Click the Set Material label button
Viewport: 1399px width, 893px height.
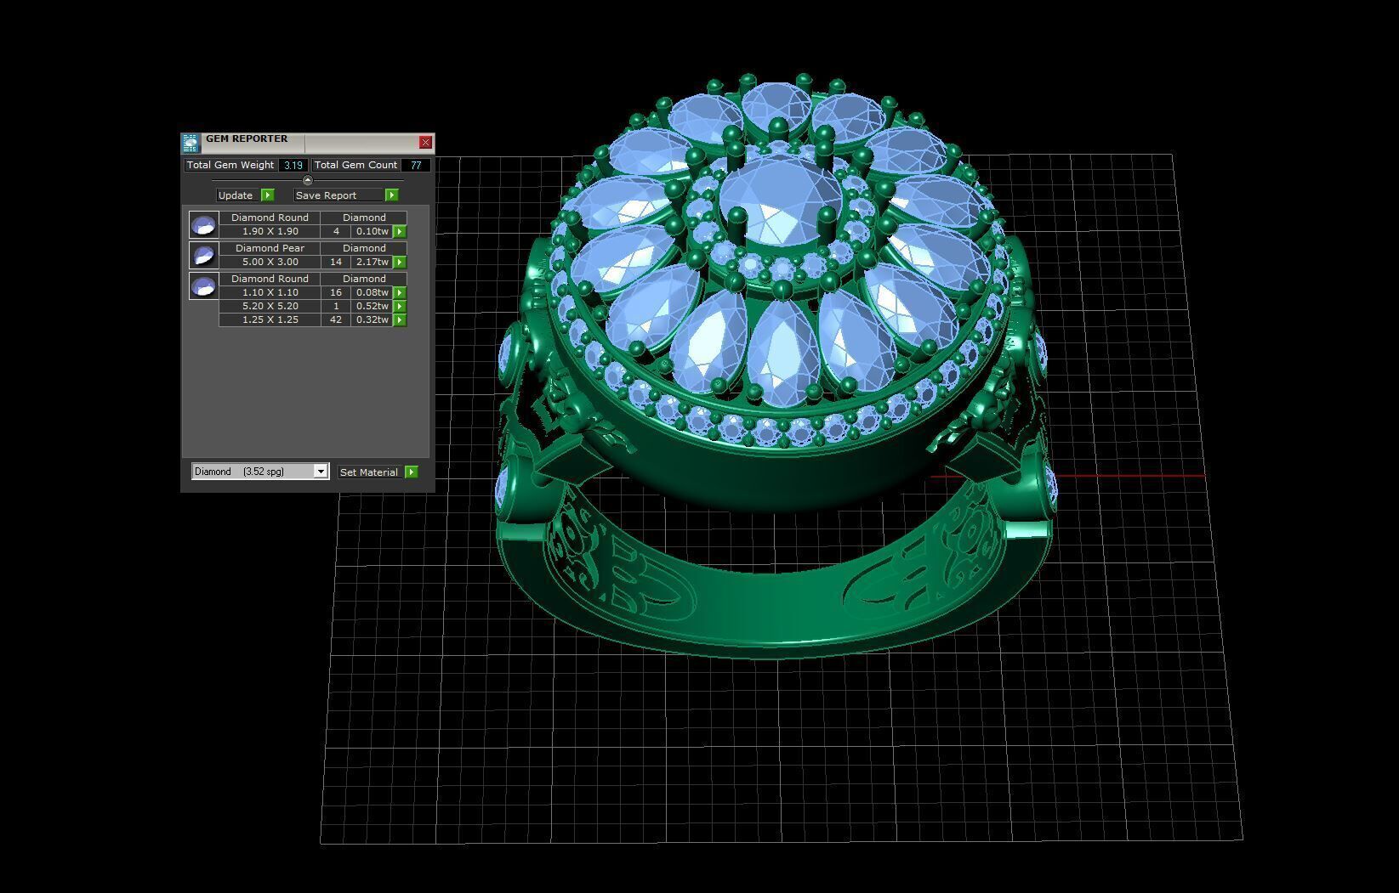[x=369, y=472]
